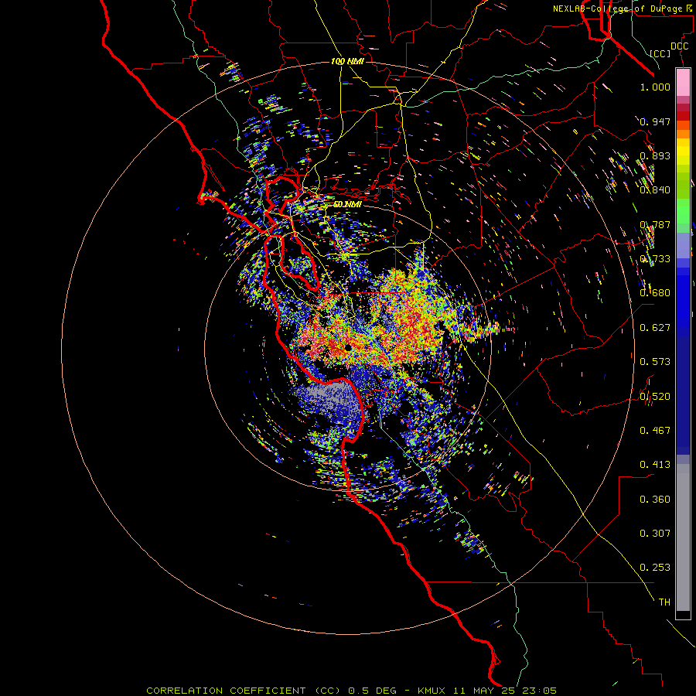Click the 50 NMI range ring label
The height and width of the screenshot is (696, 696).
(x=347, y=205)
